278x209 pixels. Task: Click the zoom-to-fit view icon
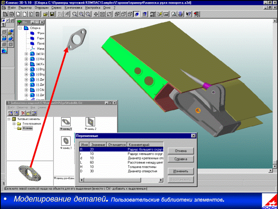102,14
